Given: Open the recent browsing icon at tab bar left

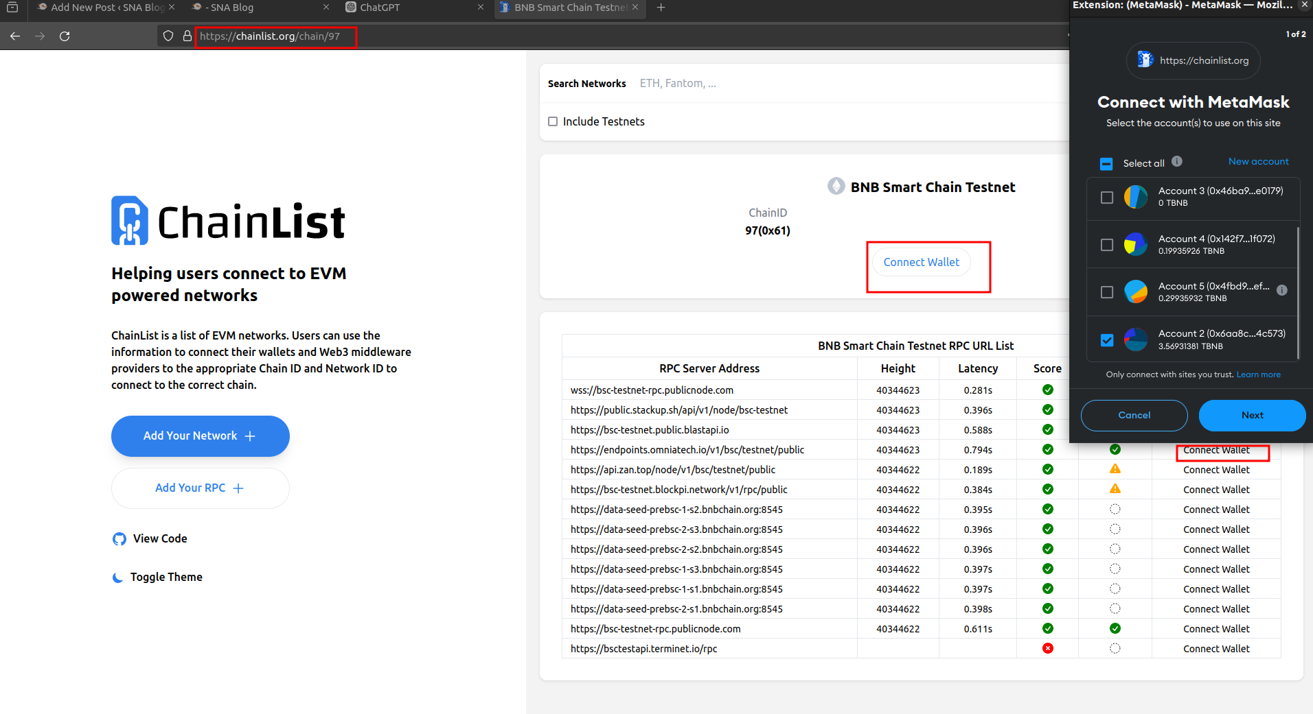Looking at the screenshot, I should [12, 8].
